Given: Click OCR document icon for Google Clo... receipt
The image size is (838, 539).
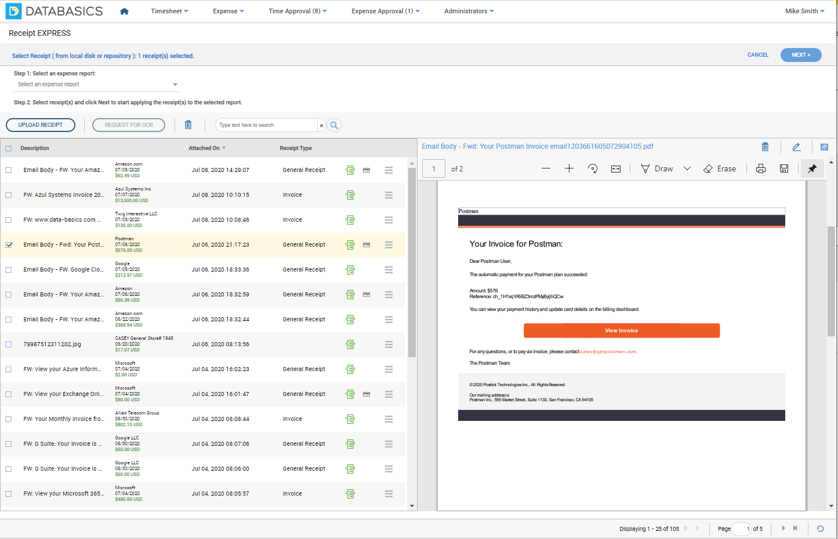Looking at the screenshot, I should [x=350, y=270].
